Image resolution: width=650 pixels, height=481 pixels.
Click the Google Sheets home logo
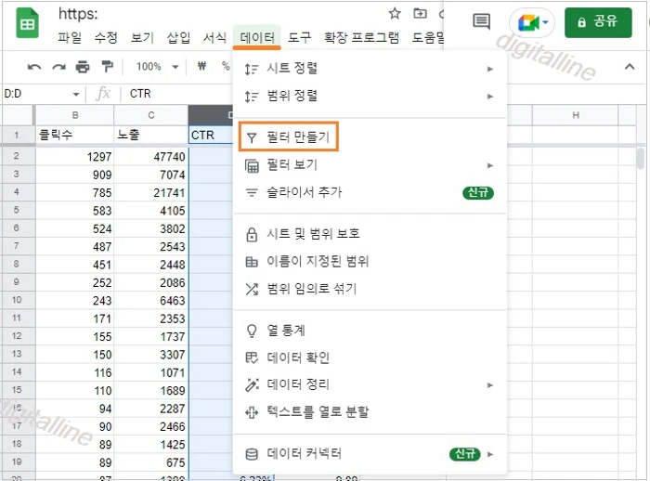pos(27,23)
